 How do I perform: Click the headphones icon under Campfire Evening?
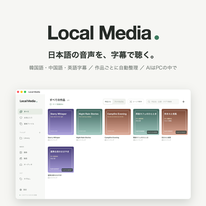[x=106, y=140]
